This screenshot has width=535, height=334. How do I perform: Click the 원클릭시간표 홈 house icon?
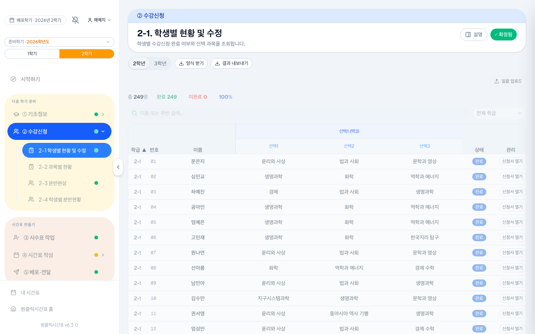[13, 309]
